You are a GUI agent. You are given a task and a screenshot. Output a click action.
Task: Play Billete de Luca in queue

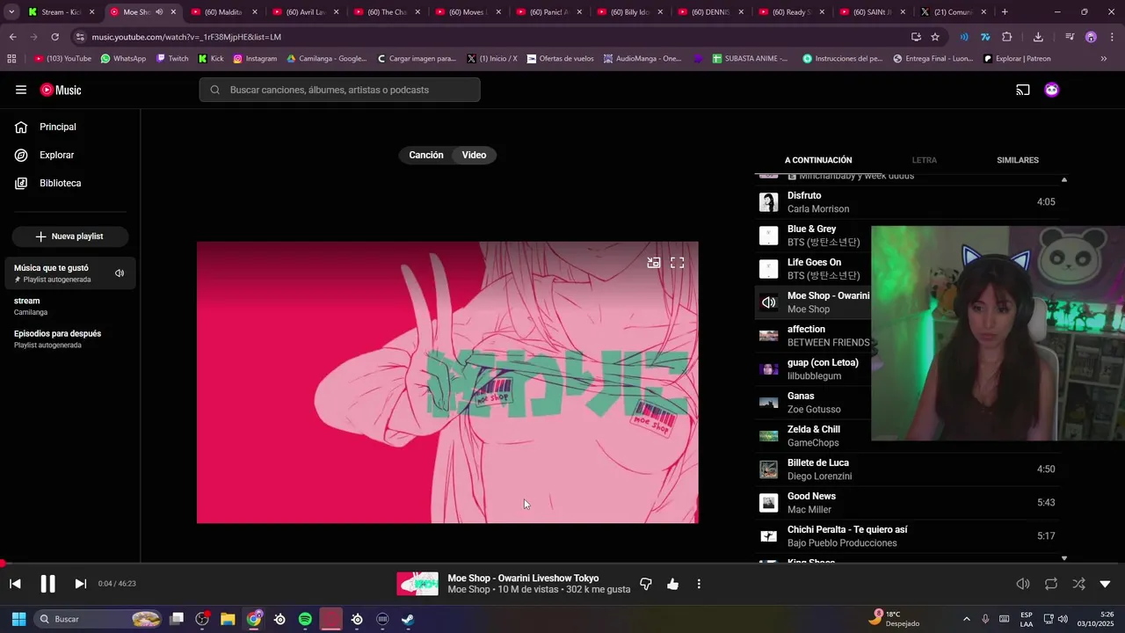tap(907, 469)
